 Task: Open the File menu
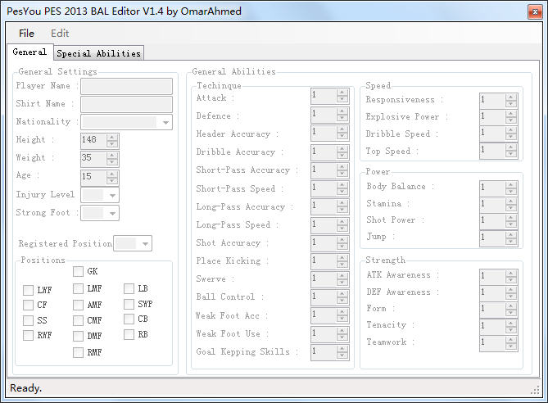coord(26,34)
